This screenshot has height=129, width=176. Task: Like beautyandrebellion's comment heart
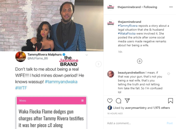coord(169,74)
